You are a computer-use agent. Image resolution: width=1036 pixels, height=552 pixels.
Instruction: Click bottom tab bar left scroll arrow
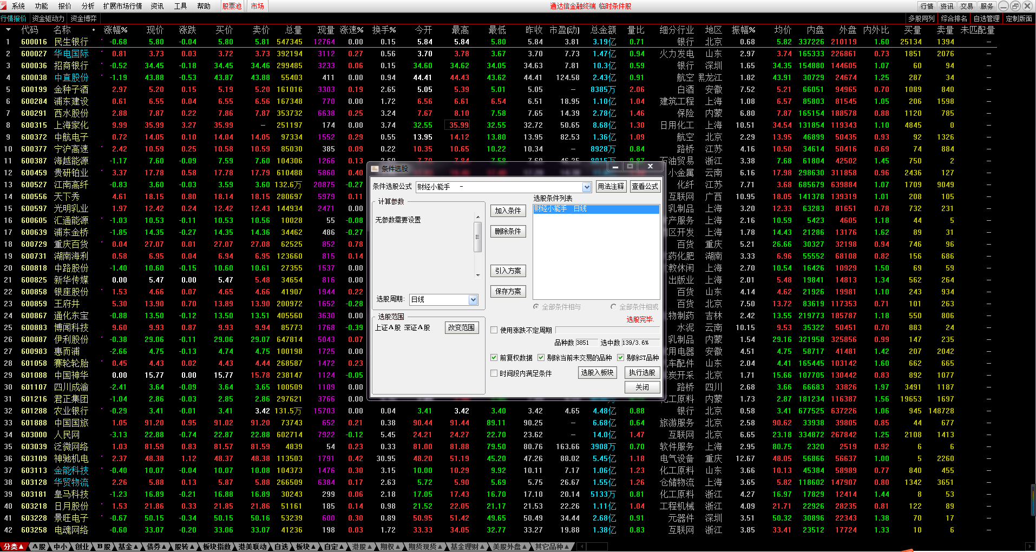(580, 547)
